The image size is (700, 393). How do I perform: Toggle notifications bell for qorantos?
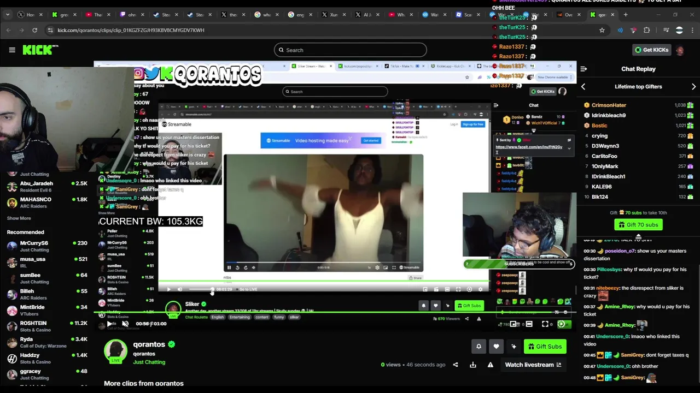(x=479, y=347)
